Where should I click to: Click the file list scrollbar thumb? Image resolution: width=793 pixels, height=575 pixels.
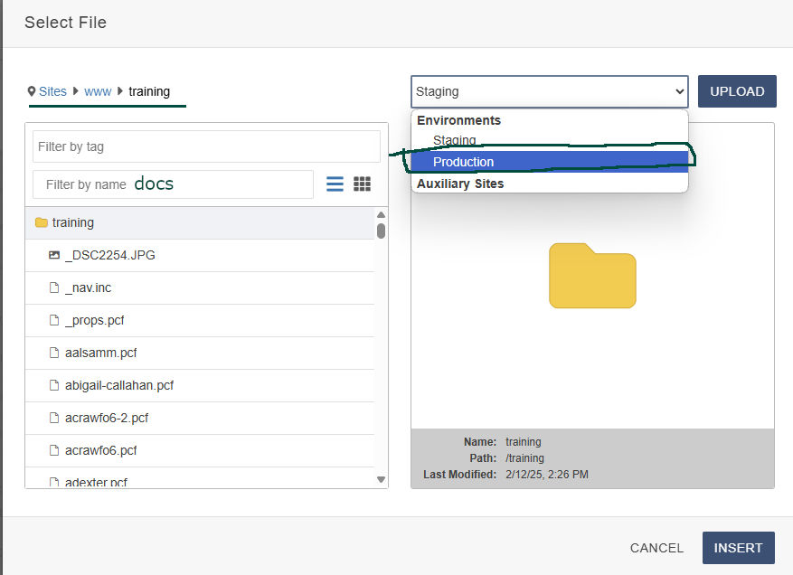382,231
